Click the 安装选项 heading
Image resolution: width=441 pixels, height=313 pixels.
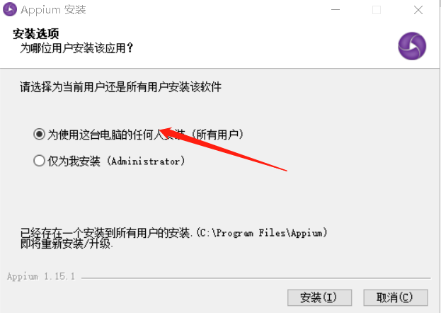pyautogui.click(x=35, y=34)
